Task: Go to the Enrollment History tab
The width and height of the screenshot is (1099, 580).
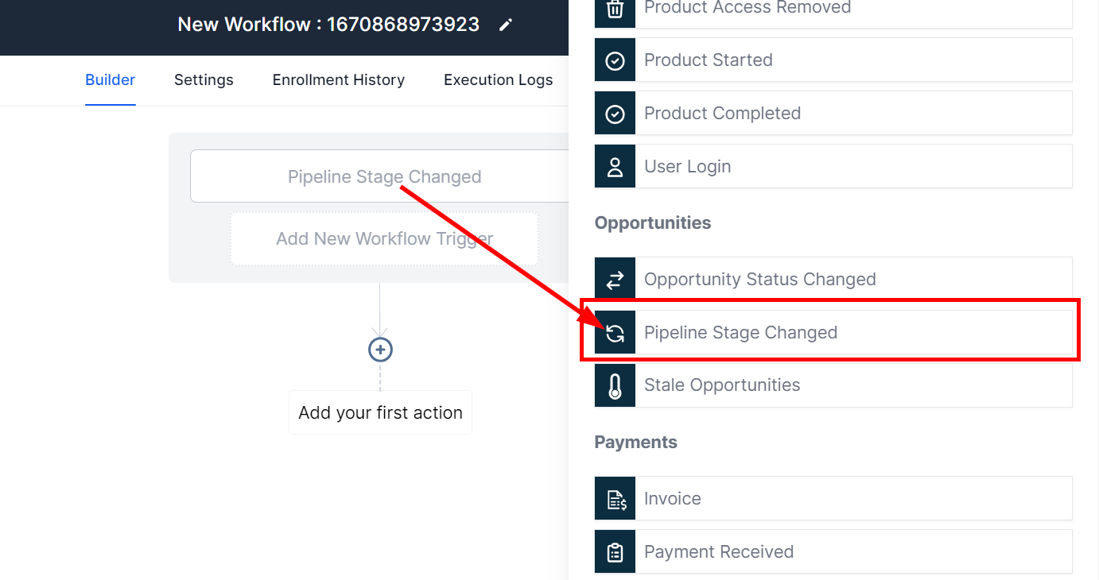Action: pyautogui.click(x=338, y=80)
